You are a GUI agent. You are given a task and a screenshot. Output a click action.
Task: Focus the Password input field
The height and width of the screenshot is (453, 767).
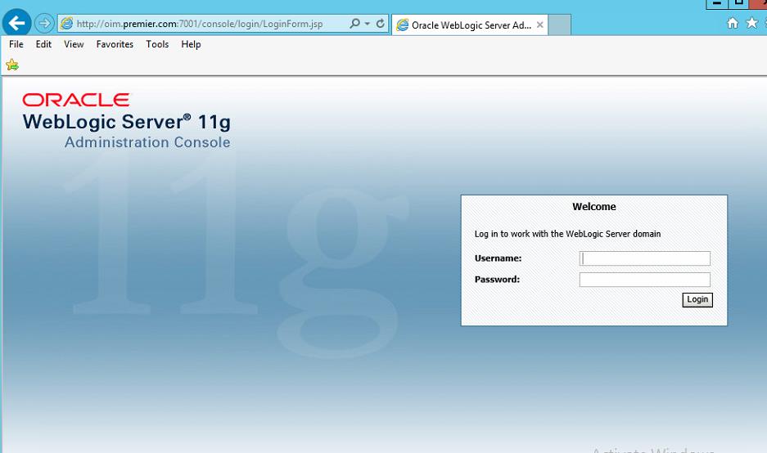(645, 280)
